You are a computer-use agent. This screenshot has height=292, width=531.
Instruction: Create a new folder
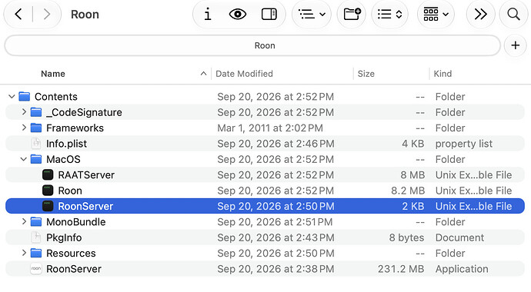coord(352,14)
